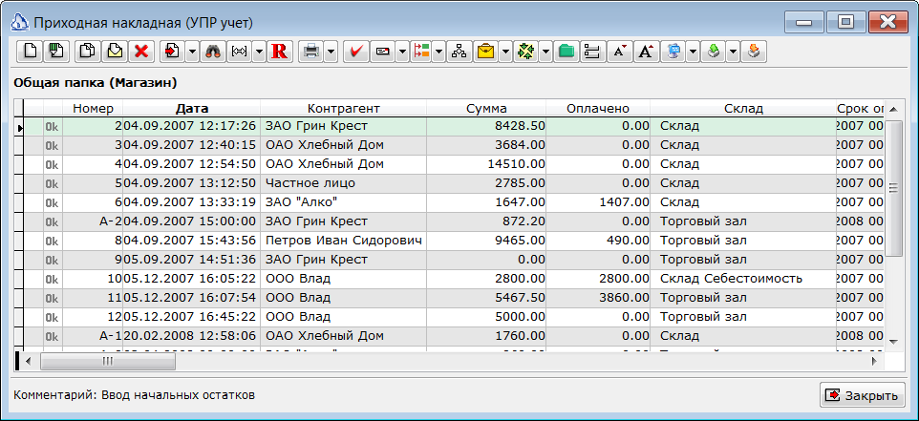The image size is (919, 421).
Task: Click the date 20.02.2008 12:58:06
Action: [x=192, y=336]
